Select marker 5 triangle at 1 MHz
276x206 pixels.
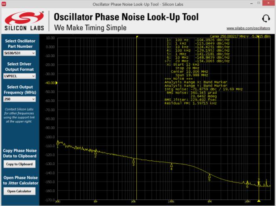209,176
